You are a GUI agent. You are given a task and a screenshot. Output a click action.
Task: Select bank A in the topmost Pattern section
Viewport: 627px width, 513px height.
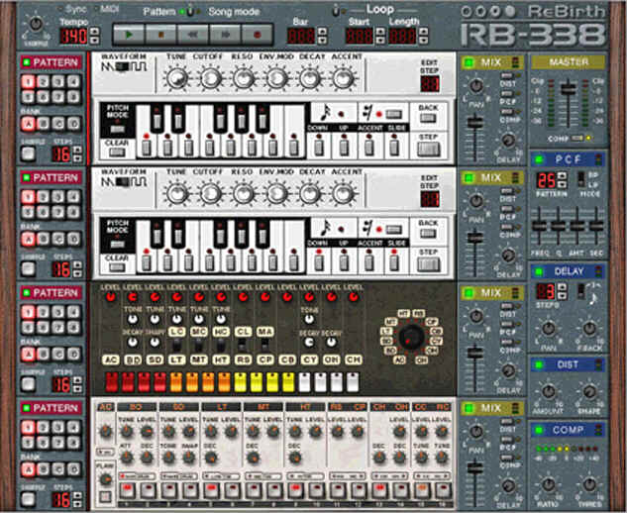[x=28, y=124]
